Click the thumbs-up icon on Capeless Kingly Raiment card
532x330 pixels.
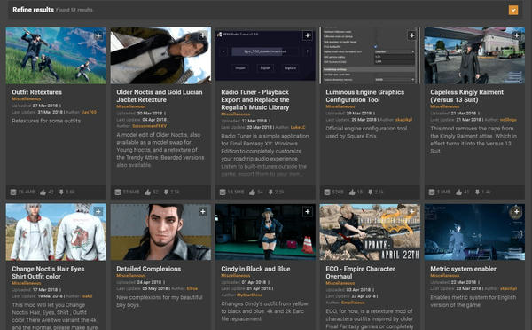[x=458, y=192]
